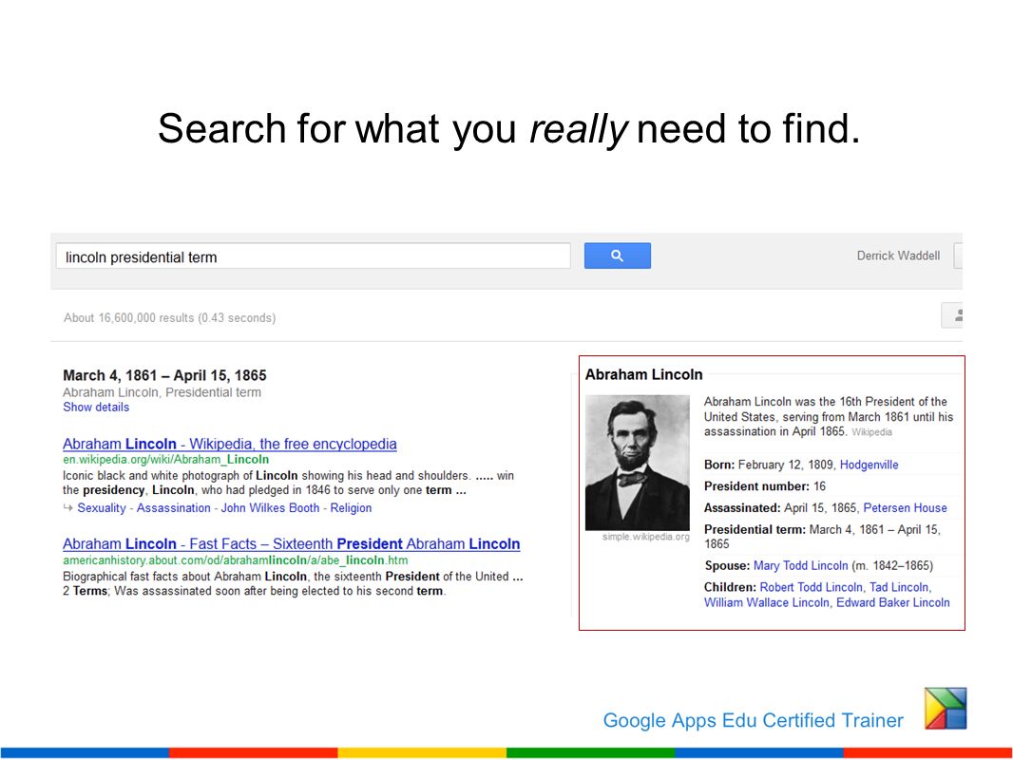The width and height of the screenshot is (1013, 760).
Task: Click the americanhistory.about.com green URL
Action: point(235,560)
